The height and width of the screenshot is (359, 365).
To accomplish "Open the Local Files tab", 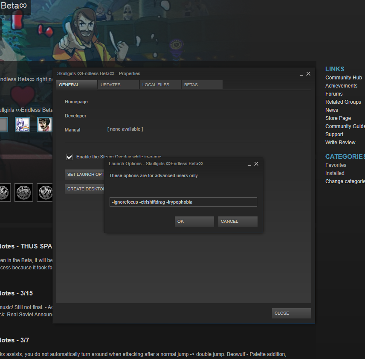I will click(160, 85).
